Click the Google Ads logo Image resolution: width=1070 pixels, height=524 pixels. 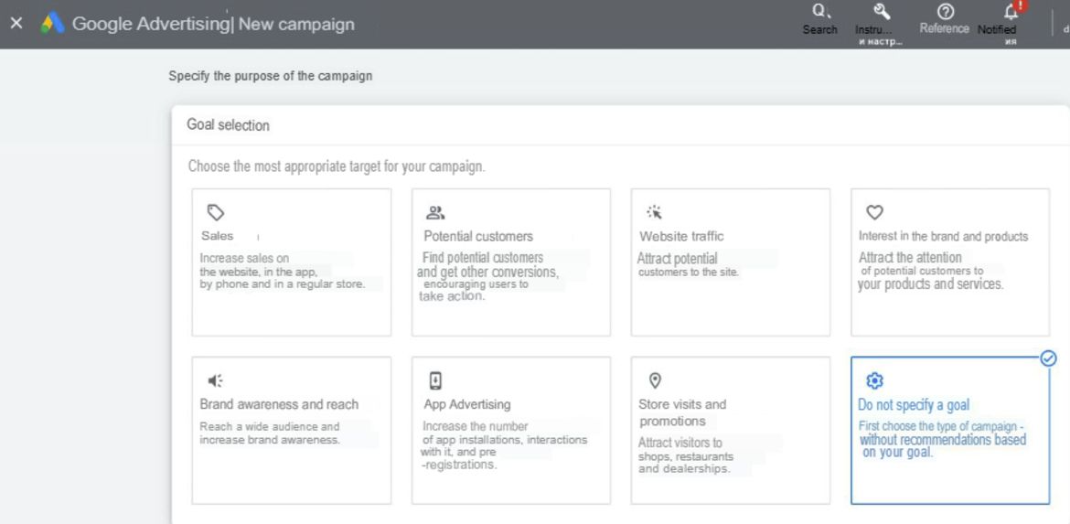[x=52, y=24]
